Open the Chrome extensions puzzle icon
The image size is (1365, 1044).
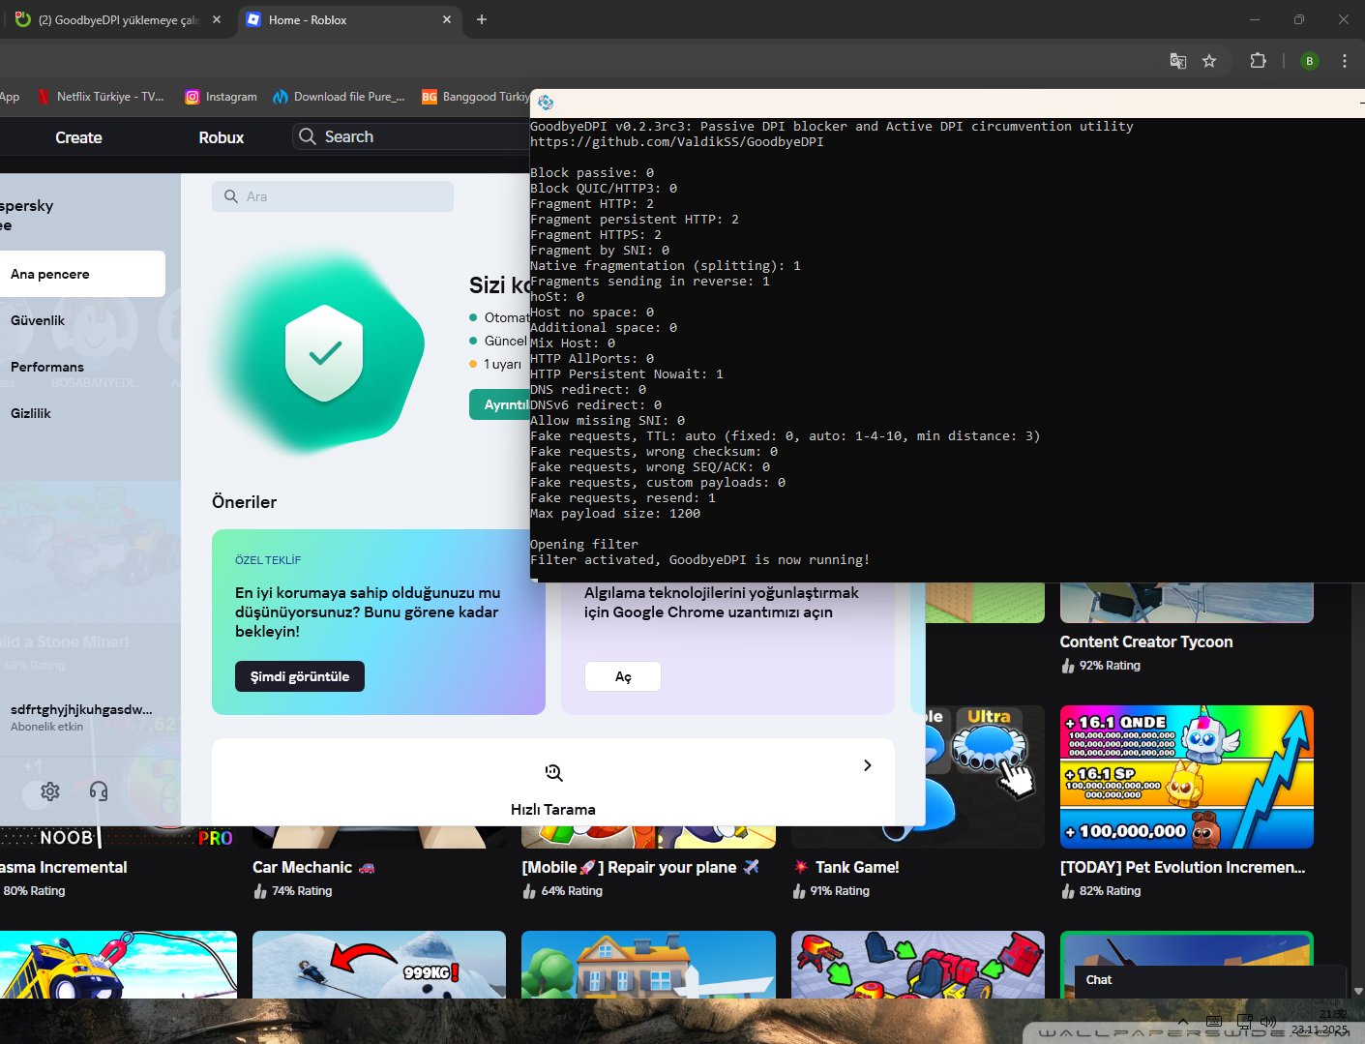coord(1258,61)
